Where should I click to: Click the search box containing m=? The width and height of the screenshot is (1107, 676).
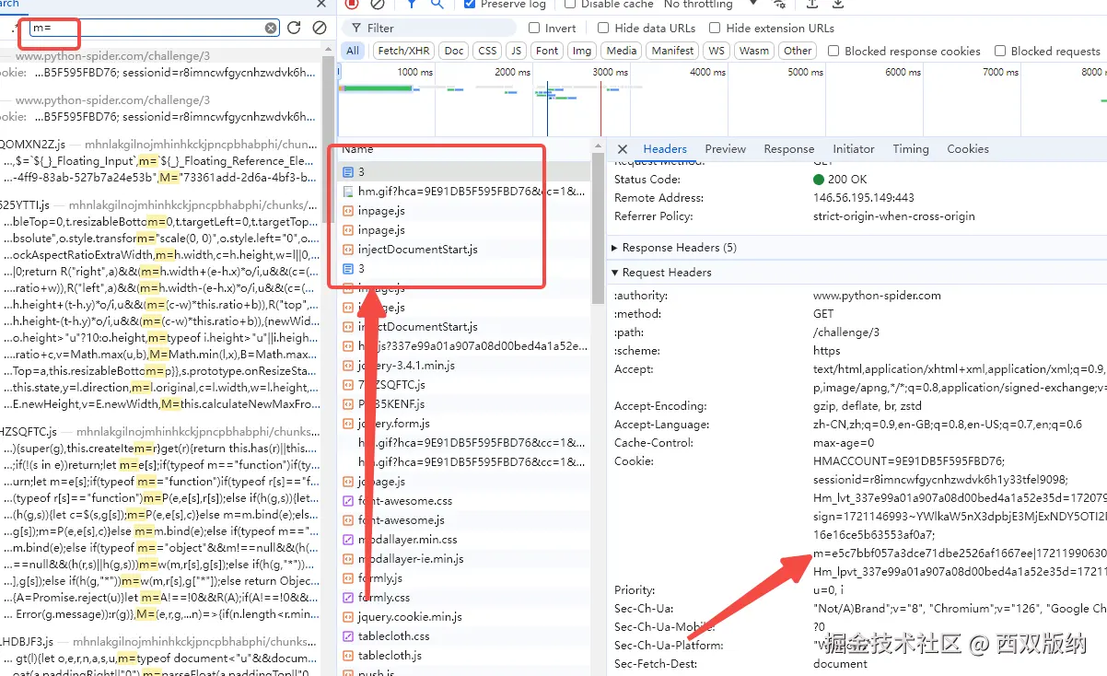[x=154, y=29]
